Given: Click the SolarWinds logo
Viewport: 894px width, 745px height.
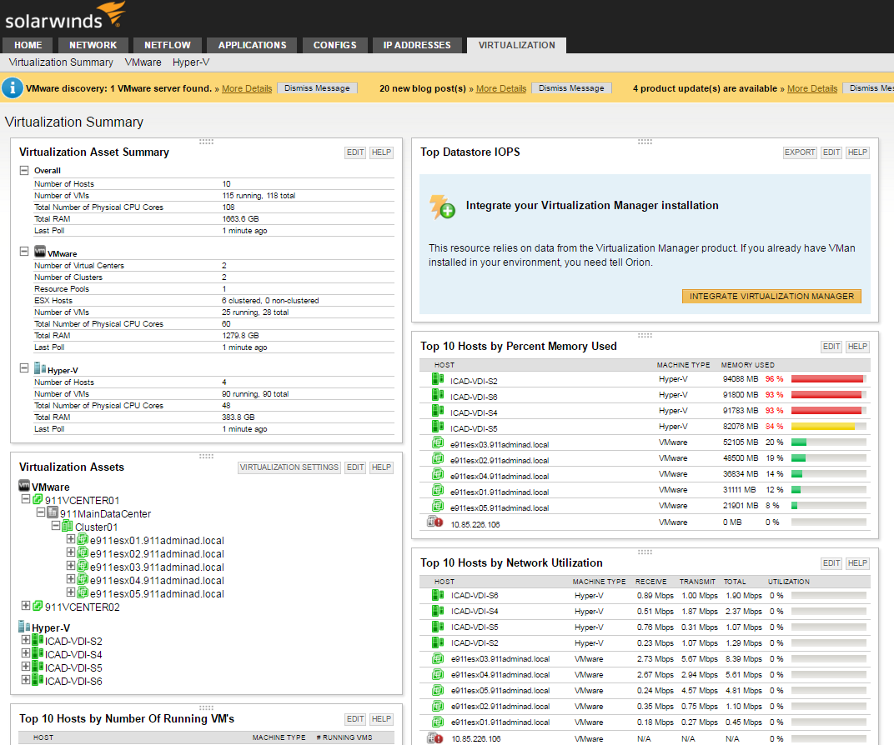Looking at the screenshot, I should pos(64,16).
